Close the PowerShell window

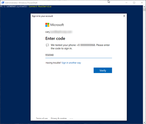[x=142, y=3]
